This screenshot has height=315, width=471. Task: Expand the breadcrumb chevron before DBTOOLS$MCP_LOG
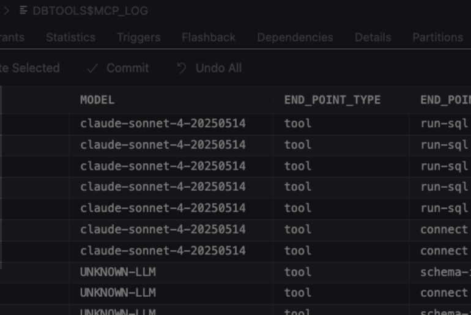(7, 10)
